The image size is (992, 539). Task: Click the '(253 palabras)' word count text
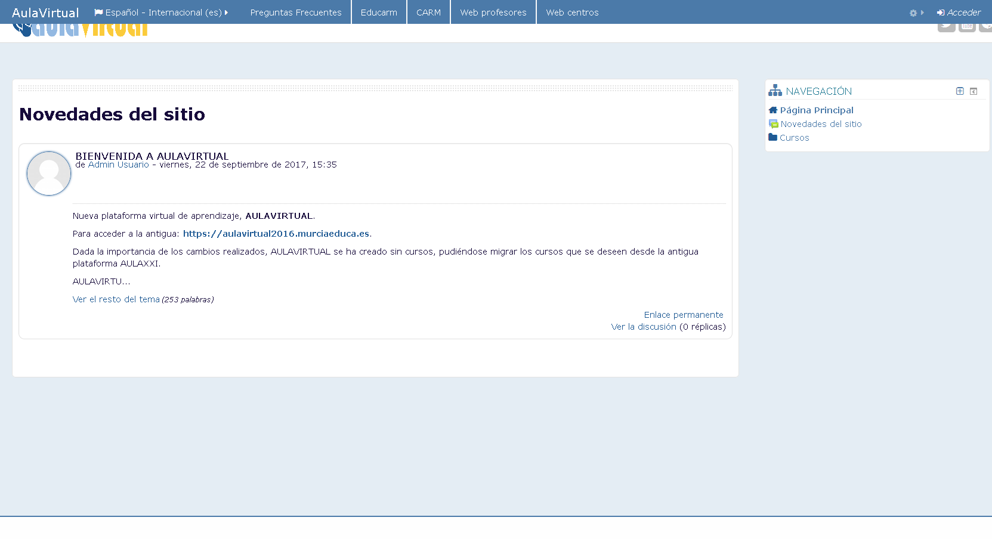pos(188,299)
